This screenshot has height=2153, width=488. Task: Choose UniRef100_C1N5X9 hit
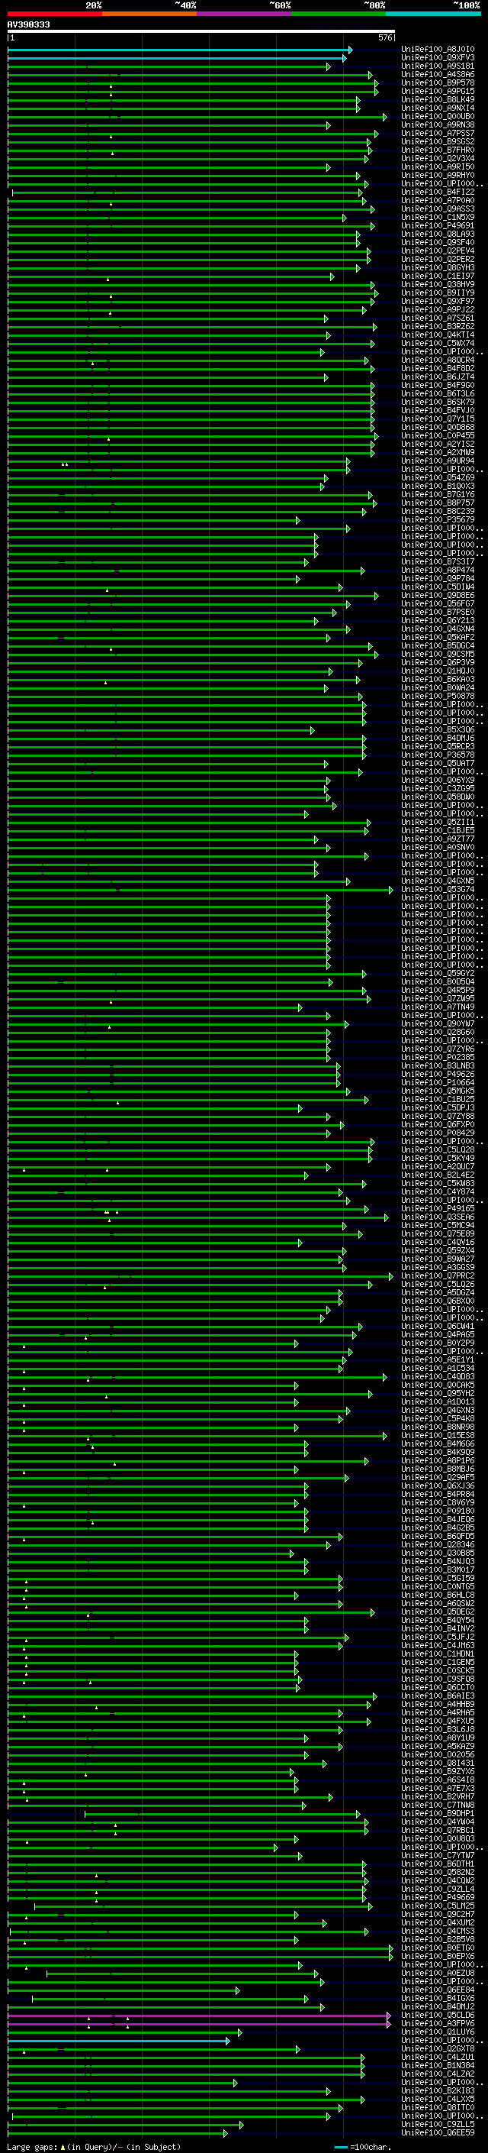[438, 218]
